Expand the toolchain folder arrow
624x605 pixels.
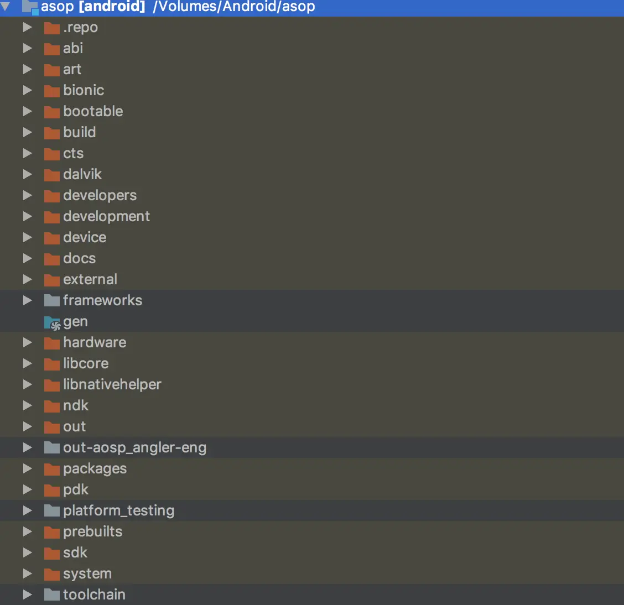tap(28, 594)
